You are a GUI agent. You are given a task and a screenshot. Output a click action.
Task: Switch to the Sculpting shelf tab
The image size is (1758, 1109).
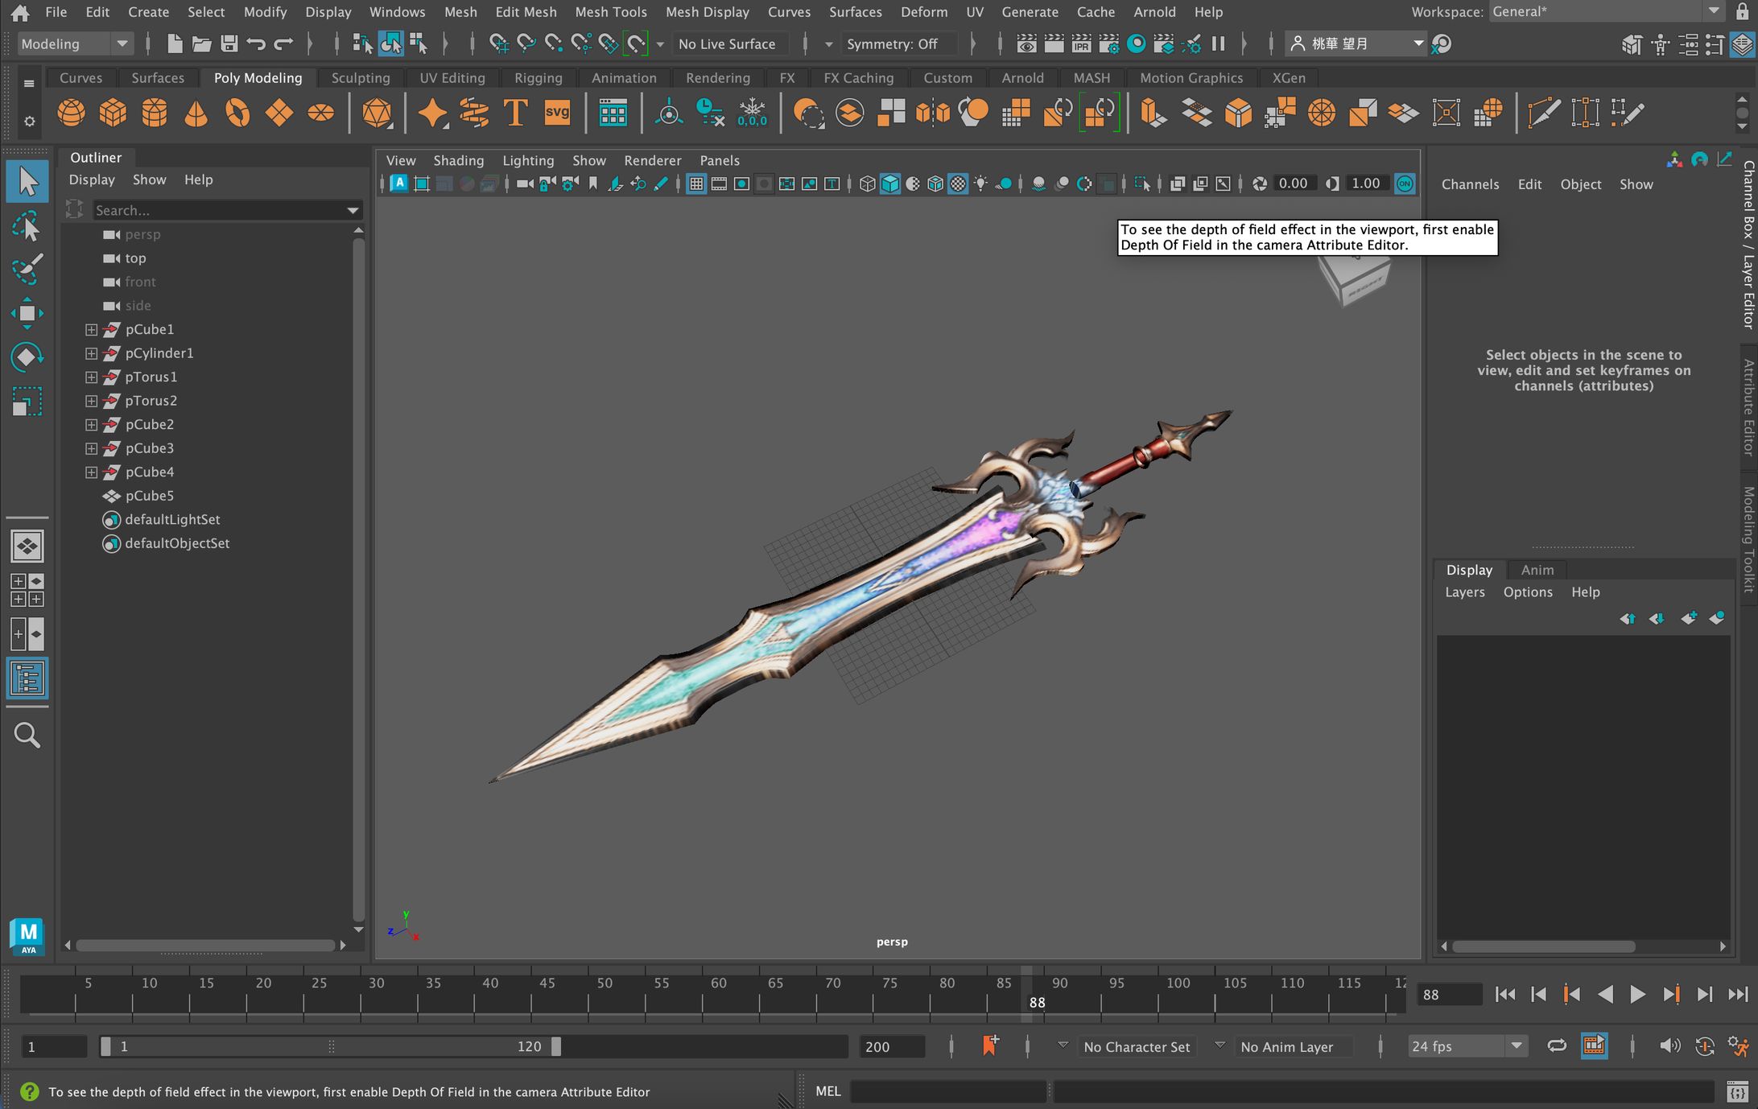361,78
